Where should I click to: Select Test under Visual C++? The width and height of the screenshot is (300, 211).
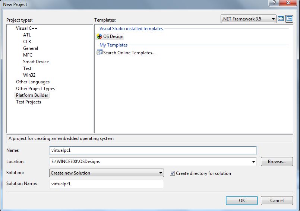pyautogui.click(x=27, y=68)
